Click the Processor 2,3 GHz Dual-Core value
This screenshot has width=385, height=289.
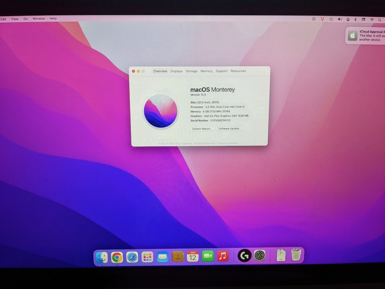[225, 107]
